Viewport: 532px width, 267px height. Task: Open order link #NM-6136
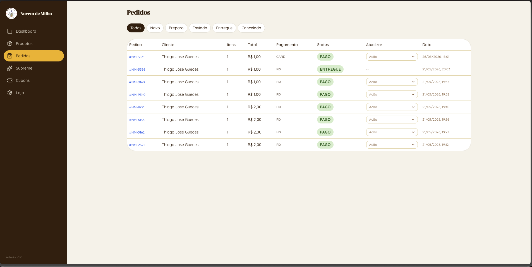click(x=137, y=120)
